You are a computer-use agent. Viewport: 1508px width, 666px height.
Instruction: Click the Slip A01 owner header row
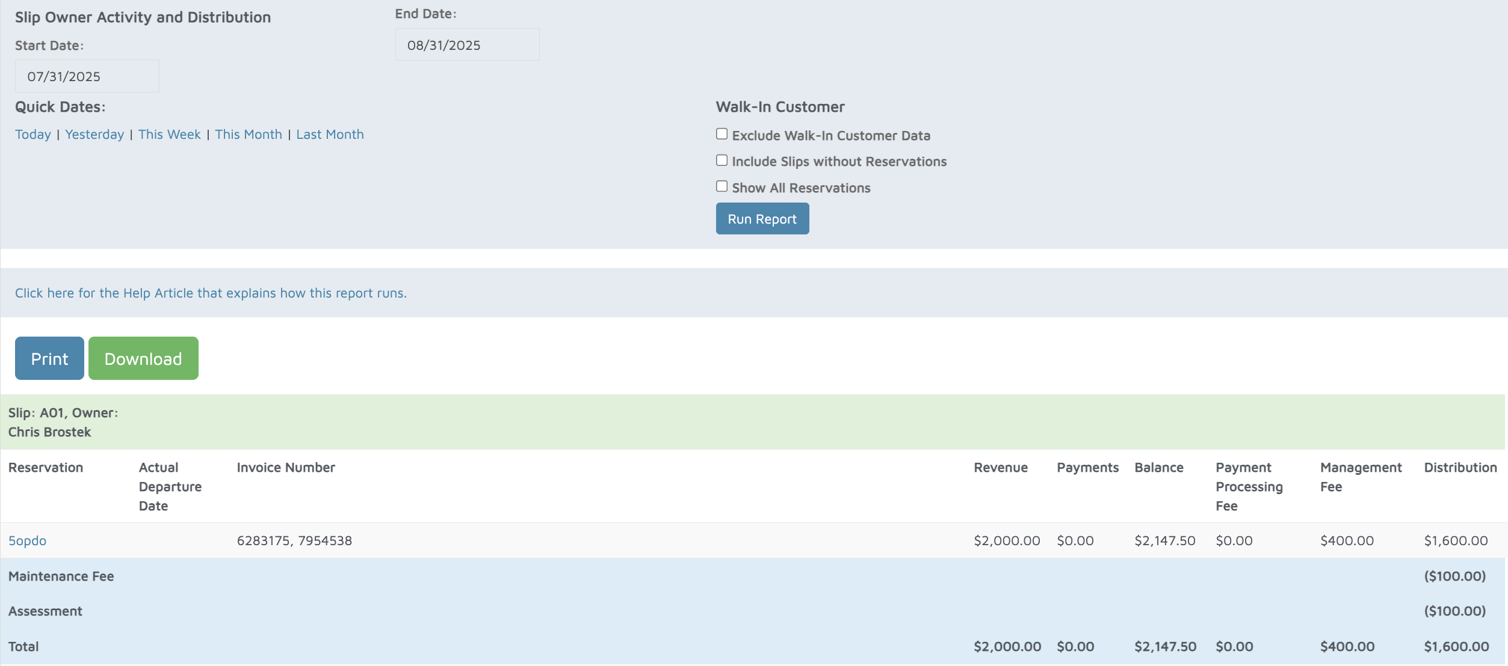click(752, 422)
